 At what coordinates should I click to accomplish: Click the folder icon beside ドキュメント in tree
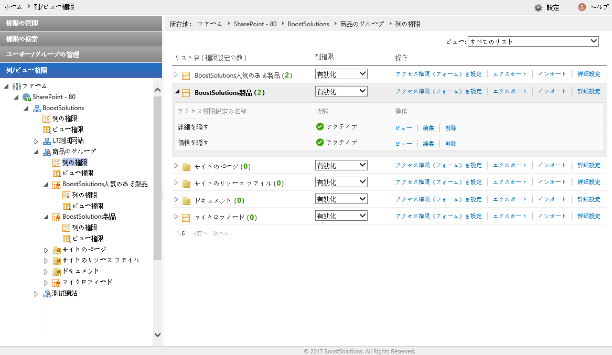coord(57,272)
